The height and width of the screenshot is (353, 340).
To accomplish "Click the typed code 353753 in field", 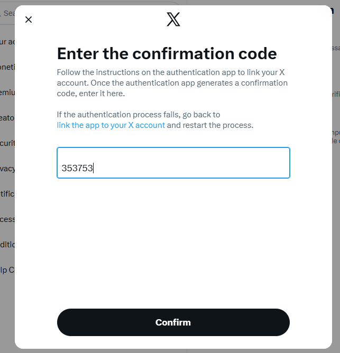I will pyautogui.click(x=77, y=169).
